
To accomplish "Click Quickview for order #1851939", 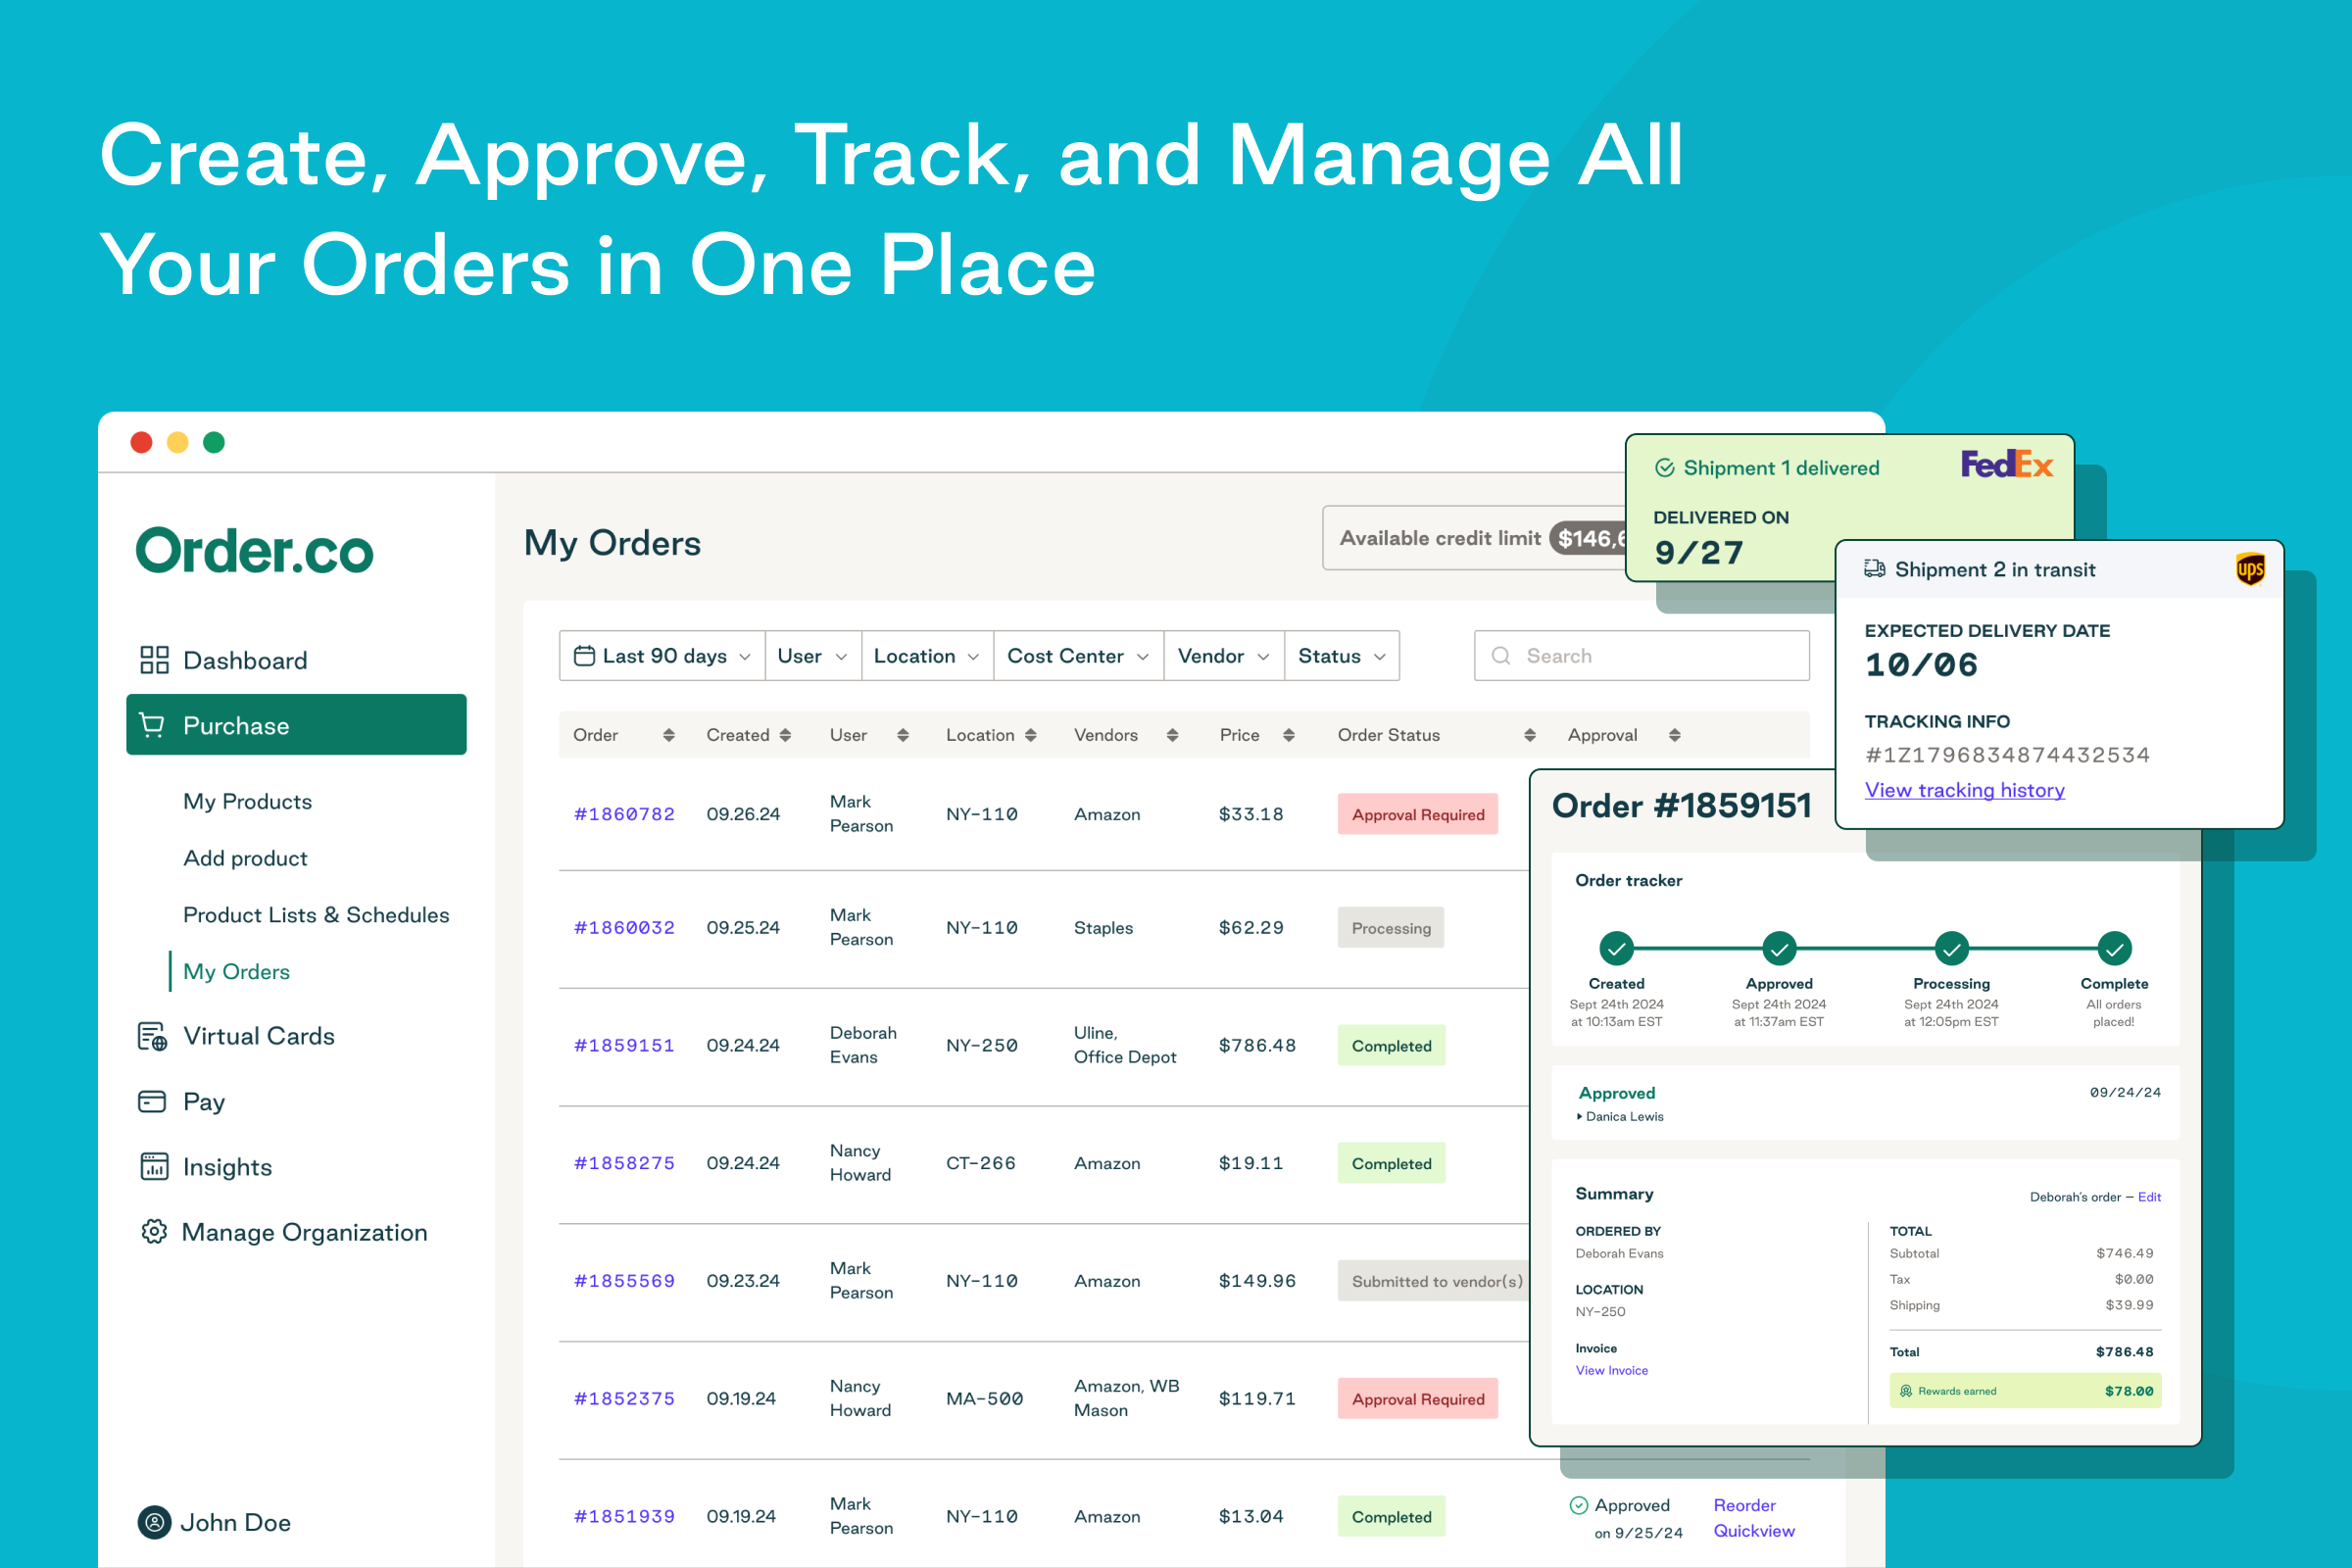I will (x=1754, y=1531).
